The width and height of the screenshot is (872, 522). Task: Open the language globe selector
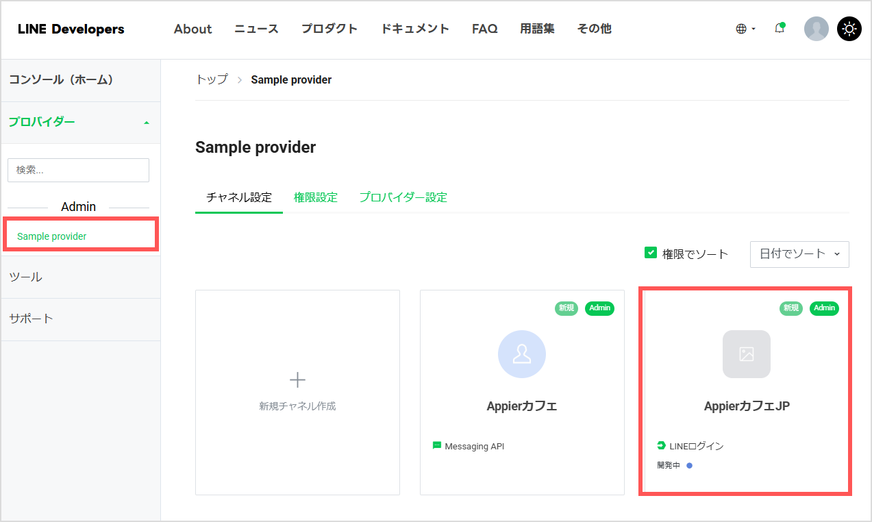745,29
